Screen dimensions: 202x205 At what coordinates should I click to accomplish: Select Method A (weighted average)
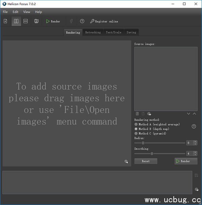136,124
